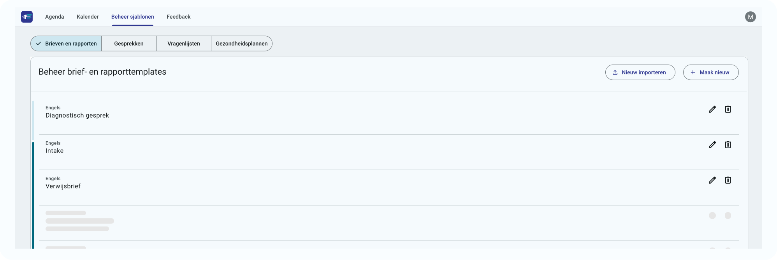Delete the Diagnostisch gesprek template
777x260 pixels.
point(728,109)
